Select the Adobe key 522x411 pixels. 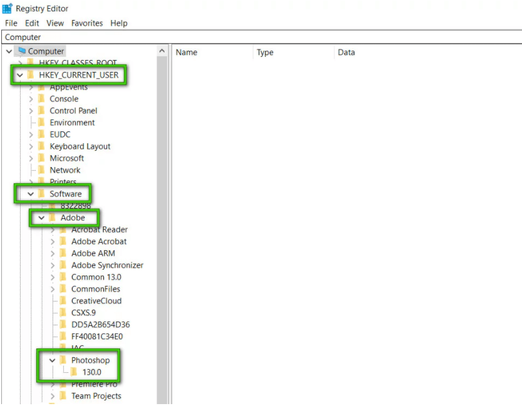[x=73, y=218]
